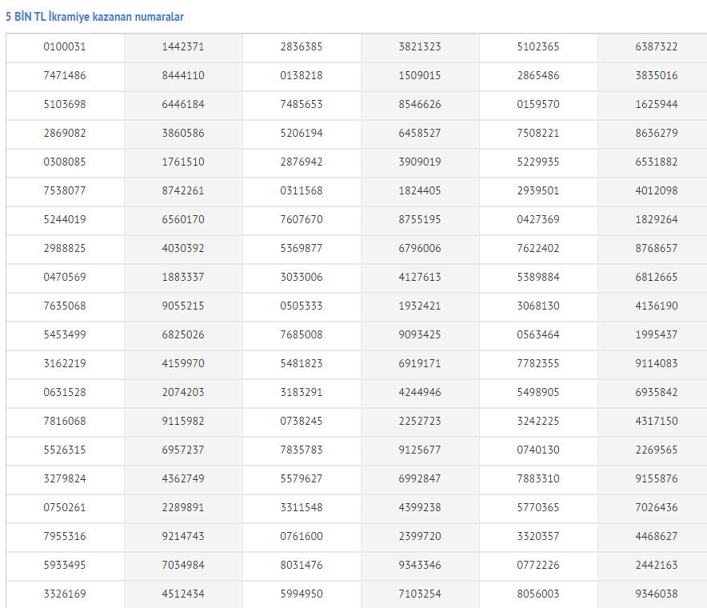Image resolution: width=707 pixels, height=608 pixels.
Task: Click number 3835016
Action: pos(657,75)
